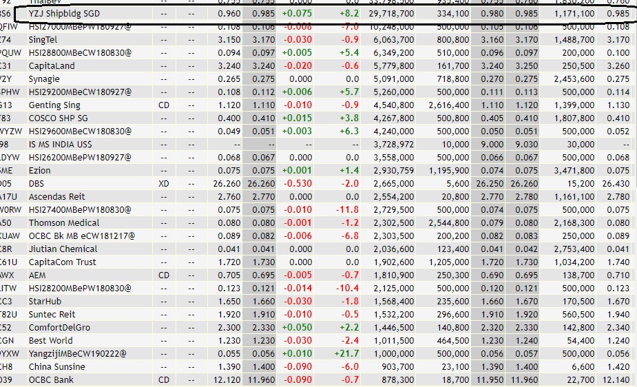
Task: Select China Sunsine volume 903,700
Action: click(398, 367)
